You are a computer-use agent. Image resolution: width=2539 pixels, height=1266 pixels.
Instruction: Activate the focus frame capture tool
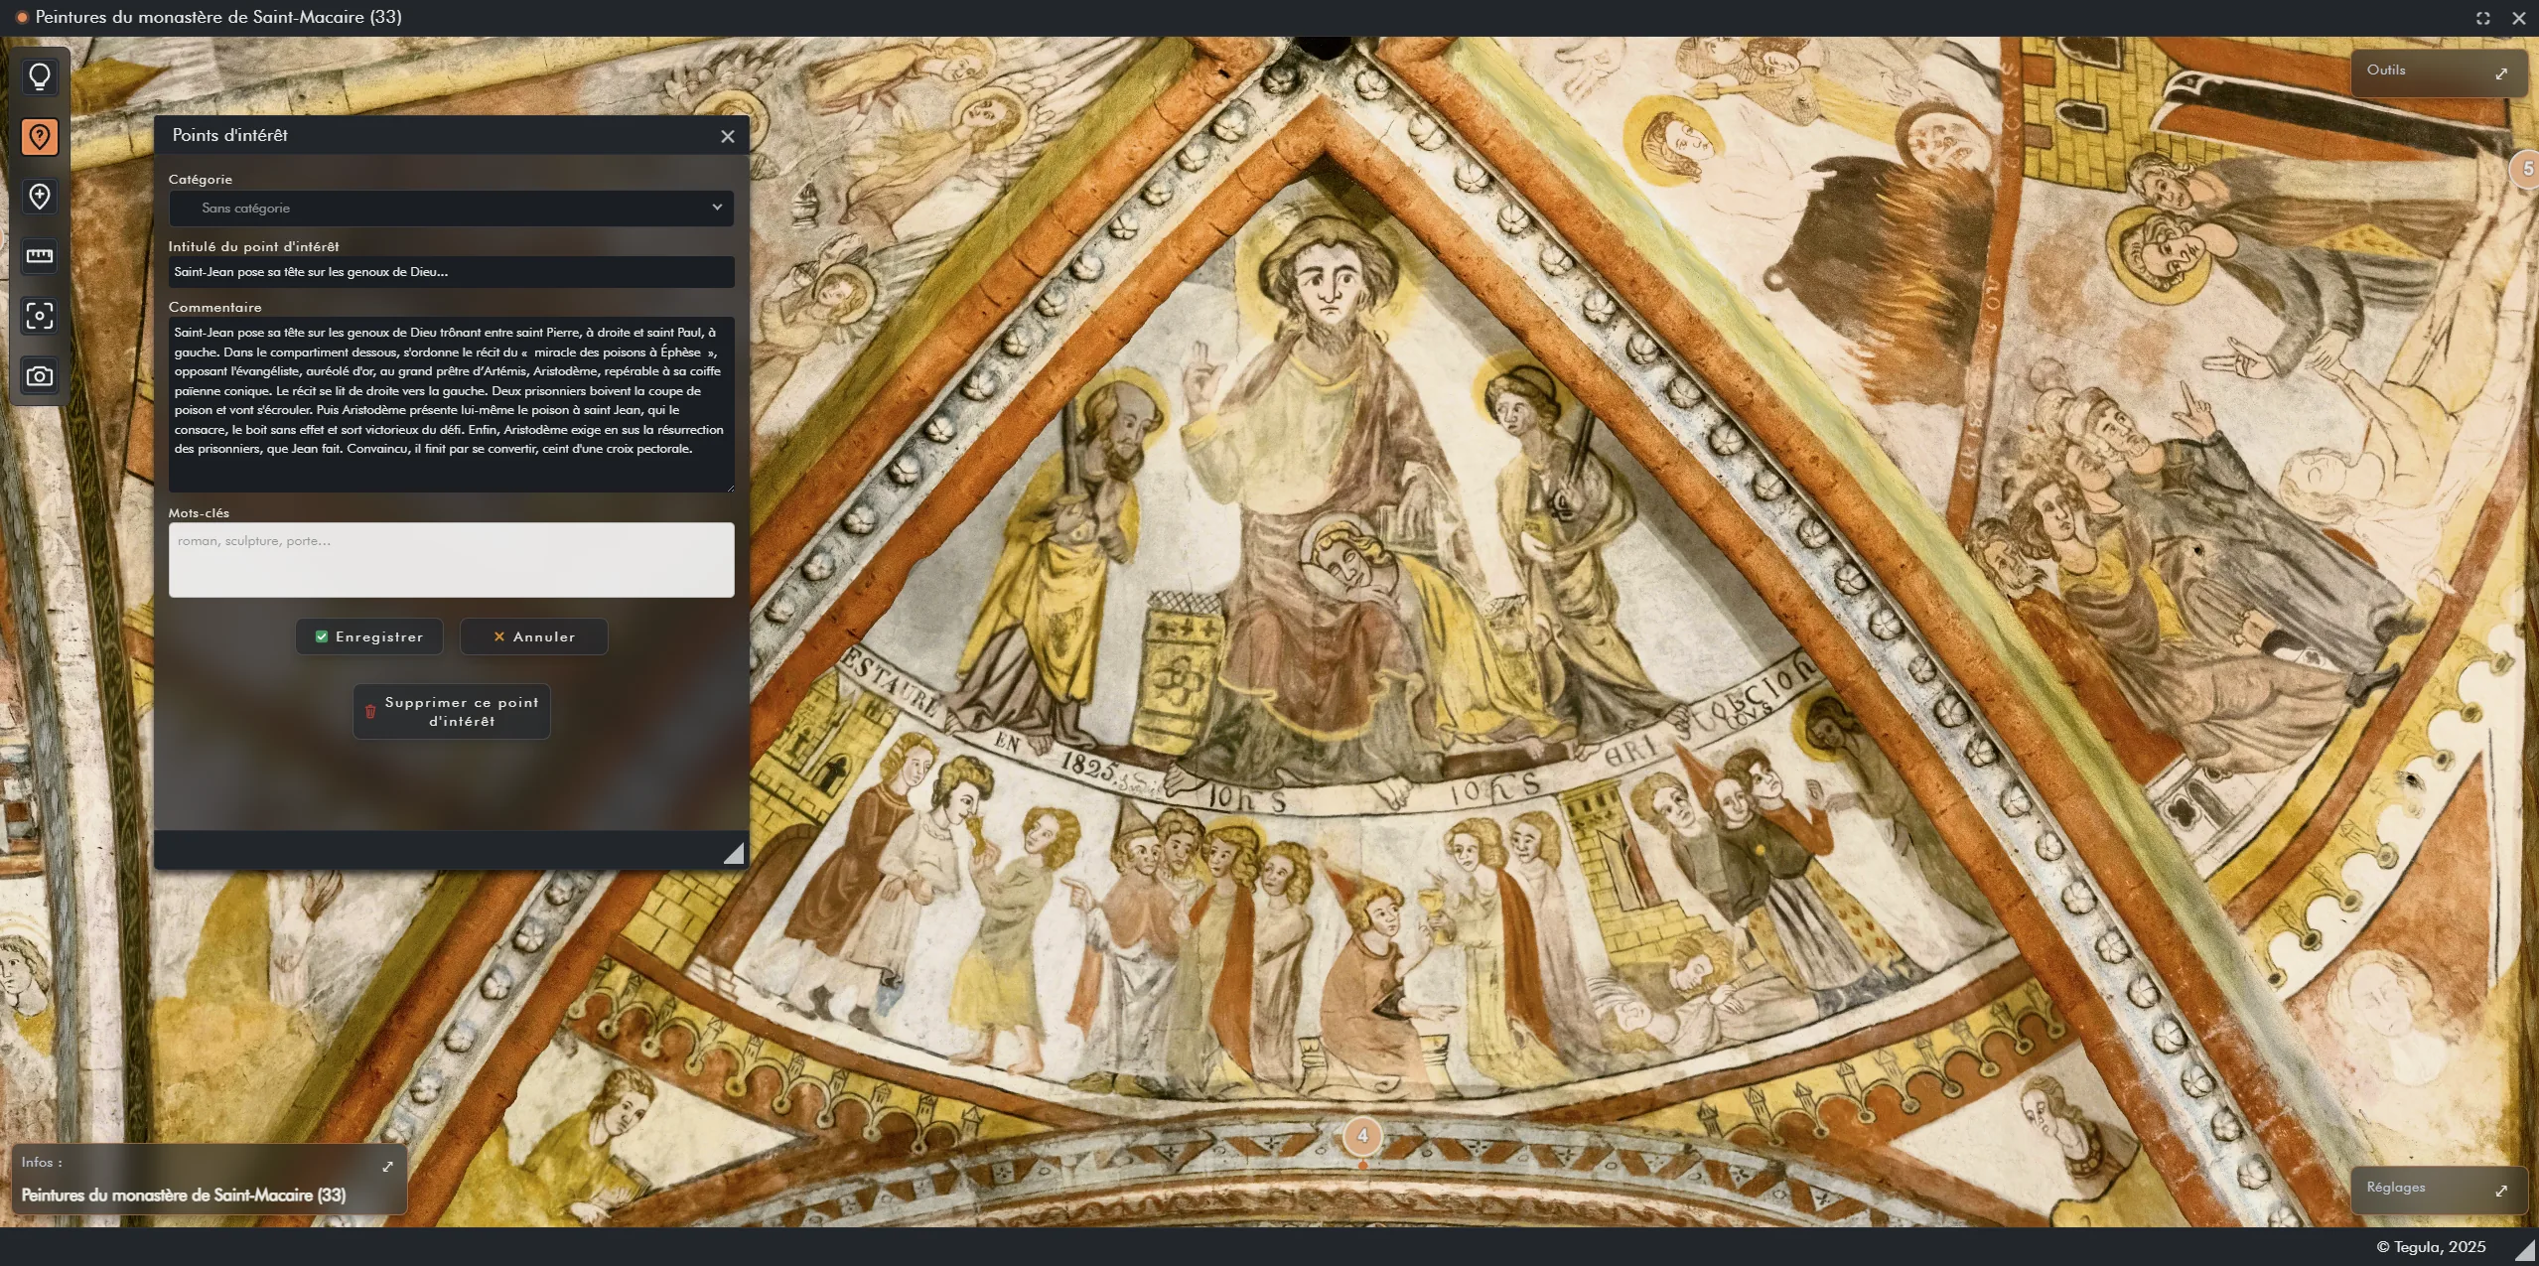coord(40,316)
